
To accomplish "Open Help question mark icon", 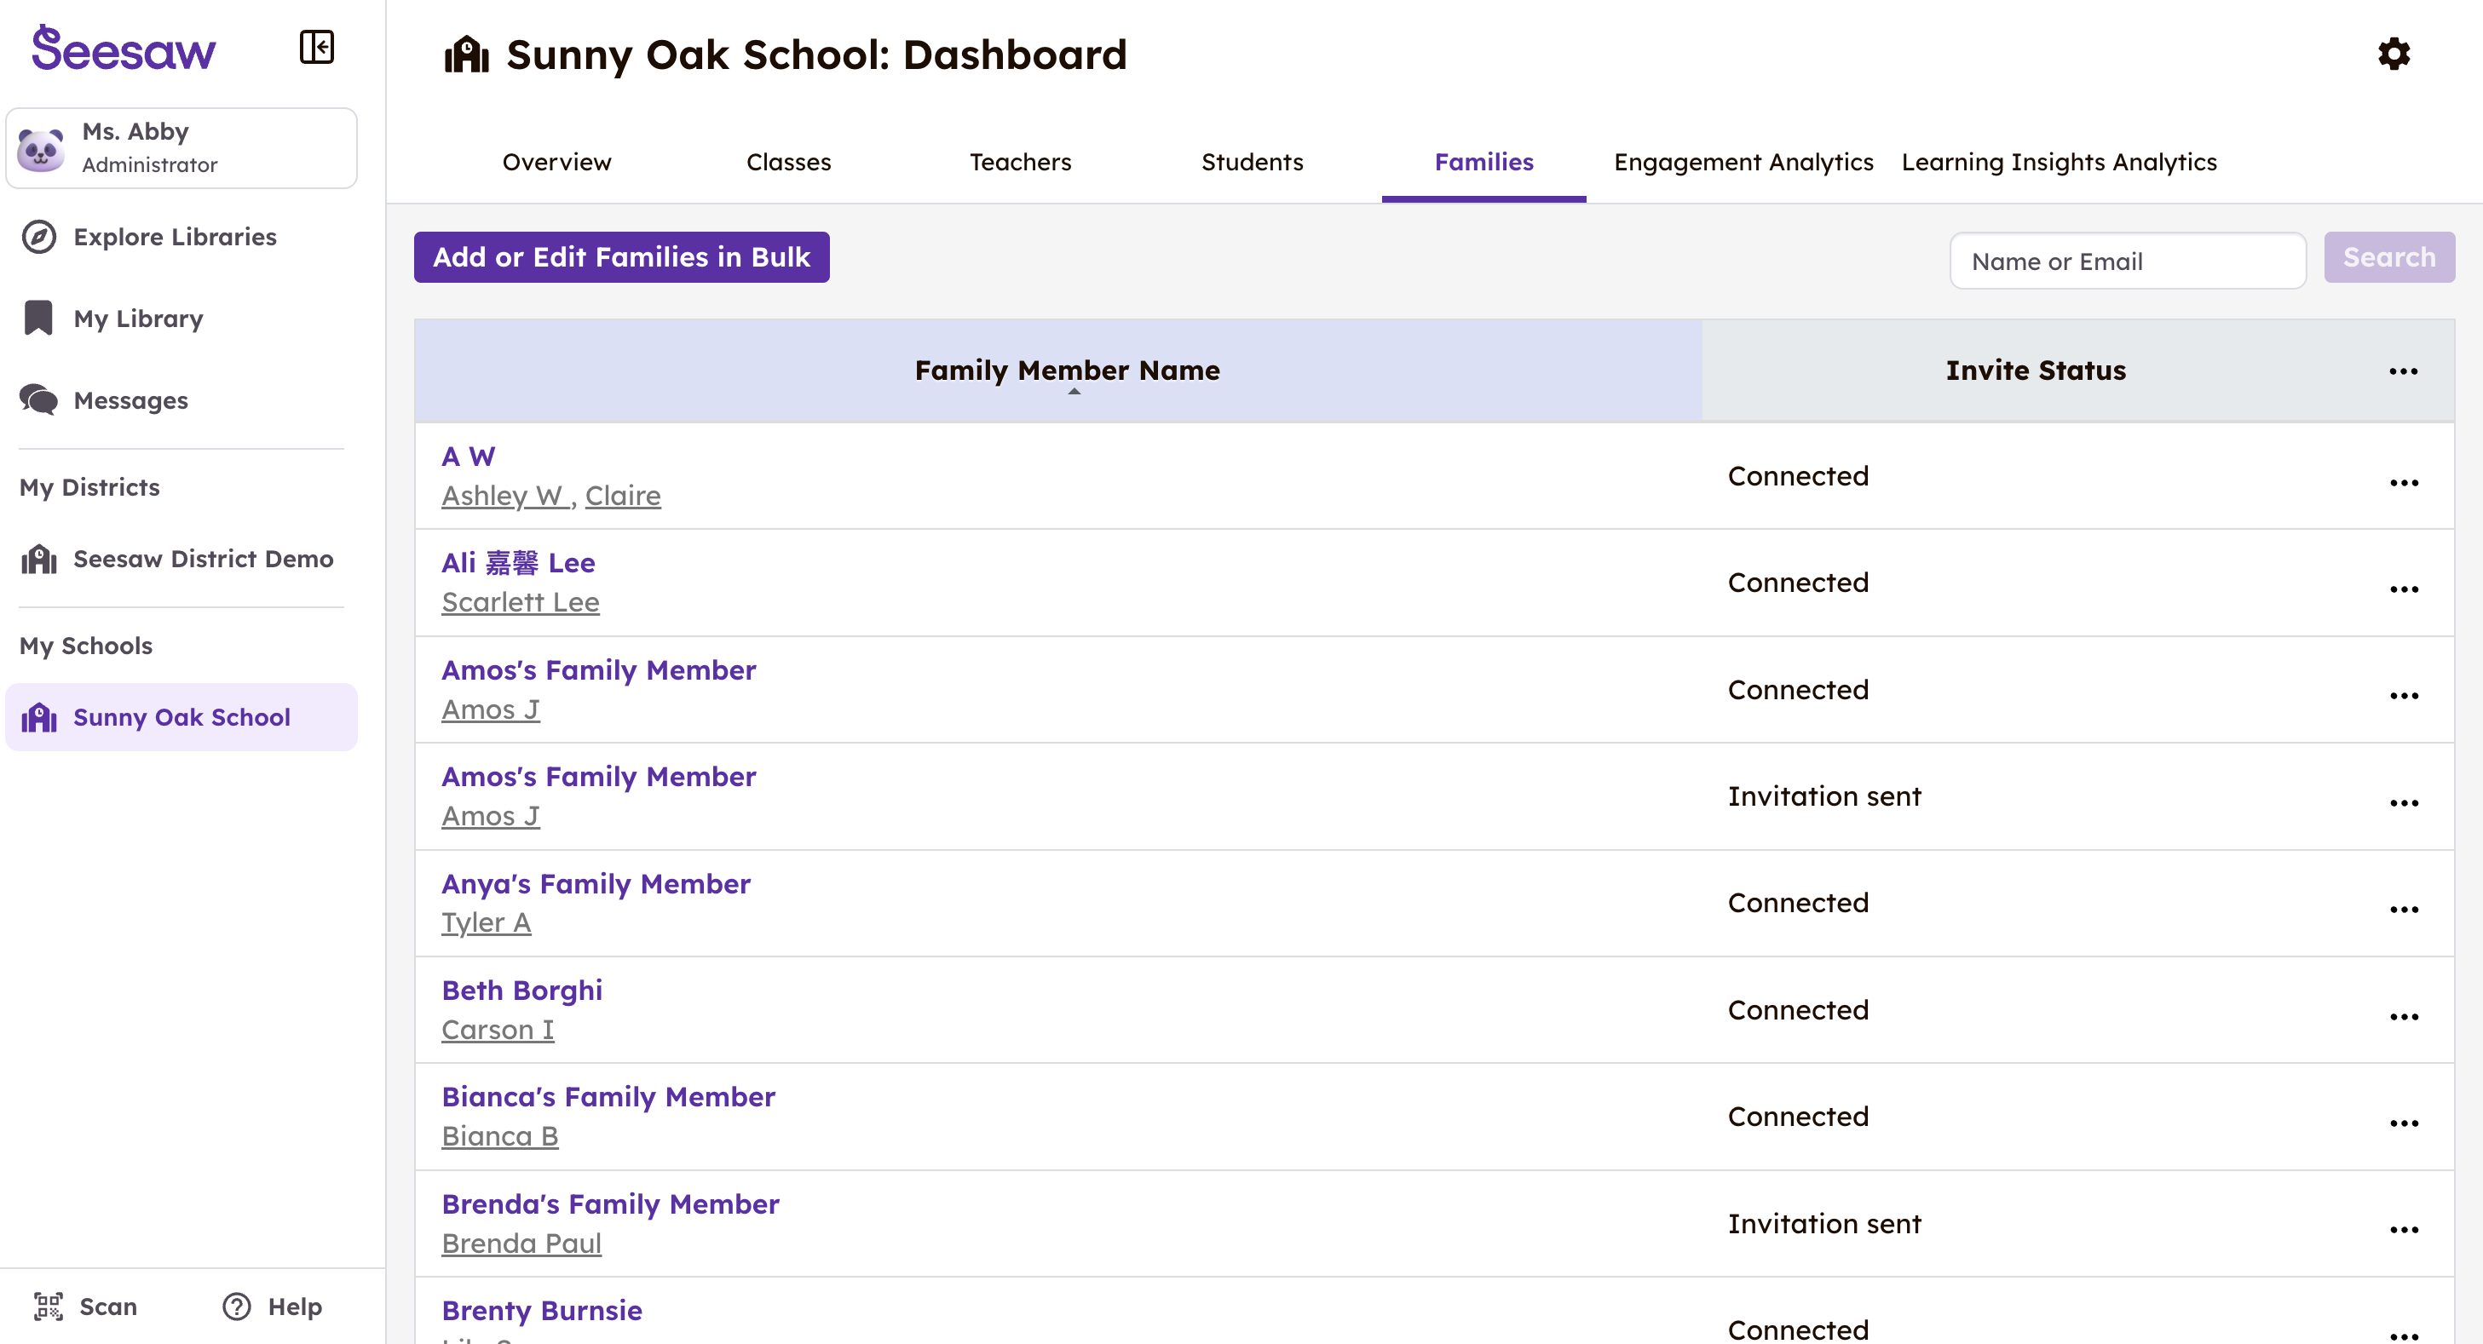I will point(237,1307).
